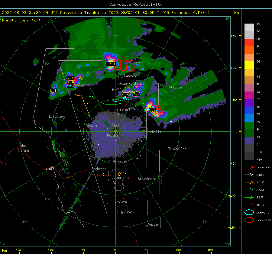Click the RockyMH label
This screenshot has width=272, height=254.
point(80,85)
